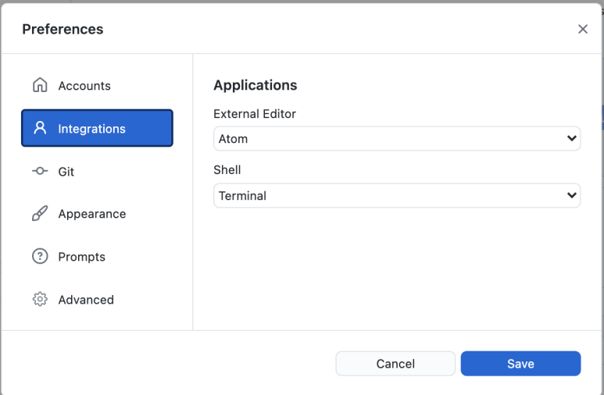Click the gear icon beside Advanced
This screenshot has height=395, width=604.
pos(40,299)
